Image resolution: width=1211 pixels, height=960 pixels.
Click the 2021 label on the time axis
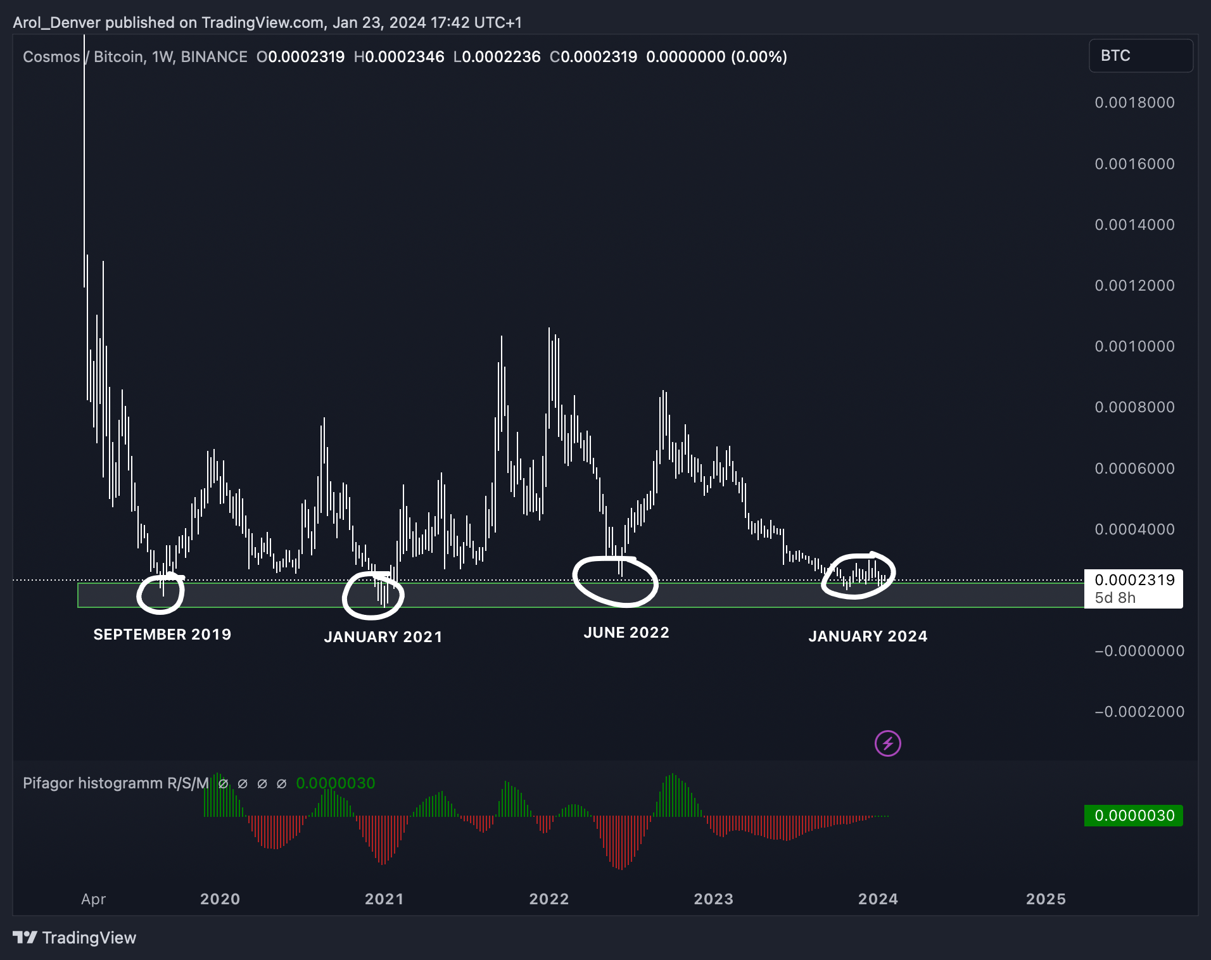point(384,899)
